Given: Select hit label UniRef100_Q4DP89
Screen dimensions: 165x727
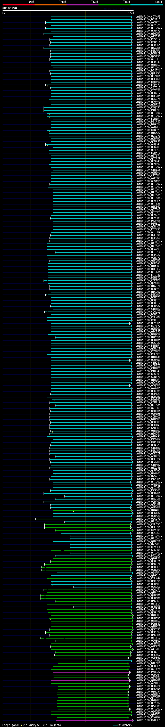Looking at the screenshot, I should click(x=148, y=615).
